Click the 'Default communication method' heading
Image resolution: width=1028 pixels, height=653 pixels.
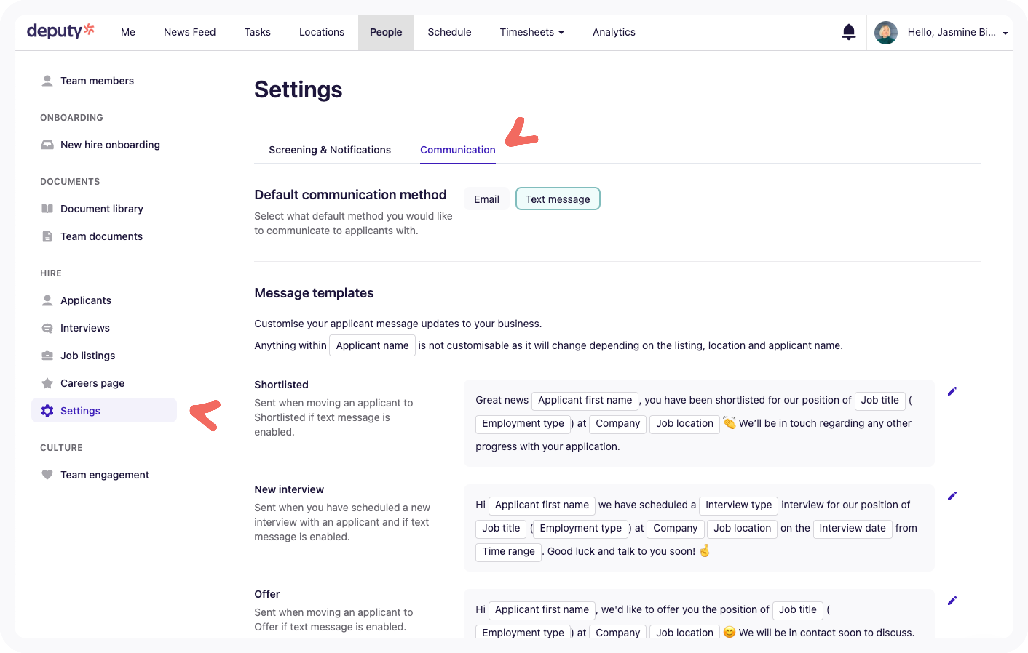(x=350, y=195)
